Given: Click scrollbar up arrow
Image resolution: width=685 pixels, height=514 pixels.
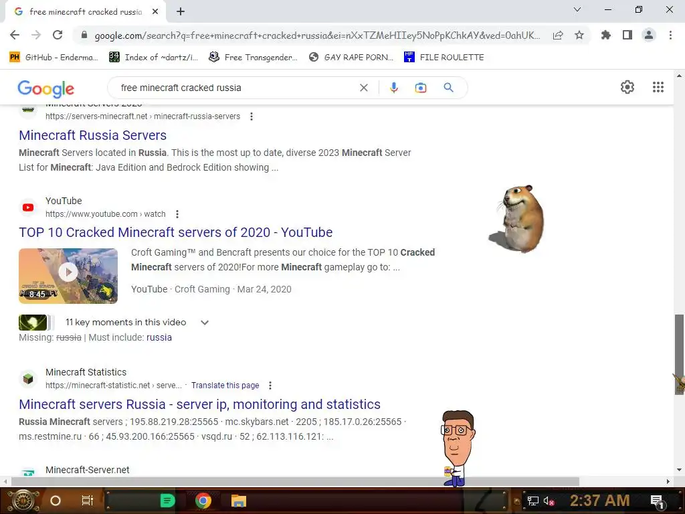Looking at the screenshot, I should click(679, 76).
